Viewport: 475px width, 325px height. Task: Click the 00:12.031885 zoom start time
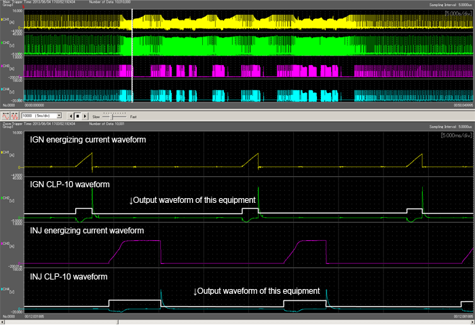[34, 317]
